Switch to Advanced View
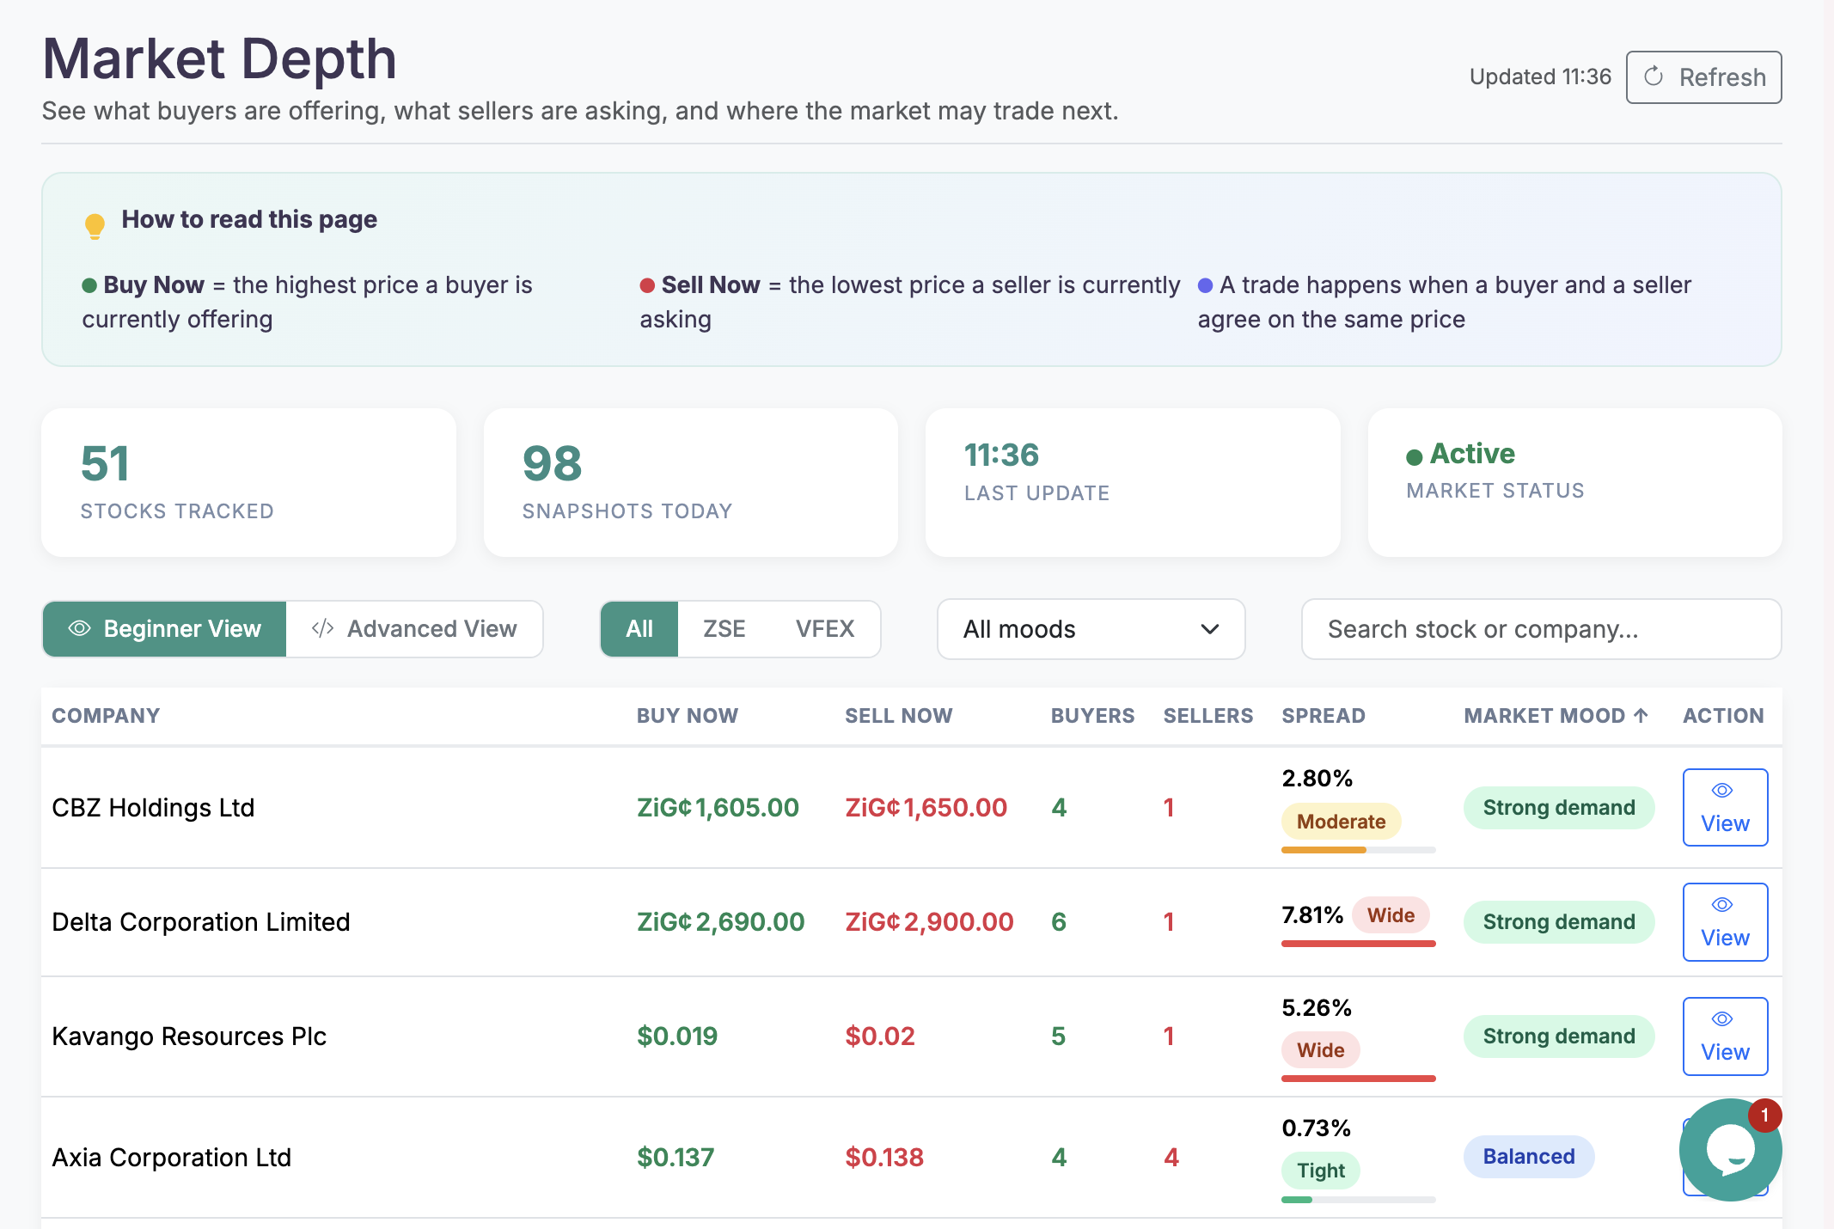The image size is (1834, 1229). [x=415, y=628]
